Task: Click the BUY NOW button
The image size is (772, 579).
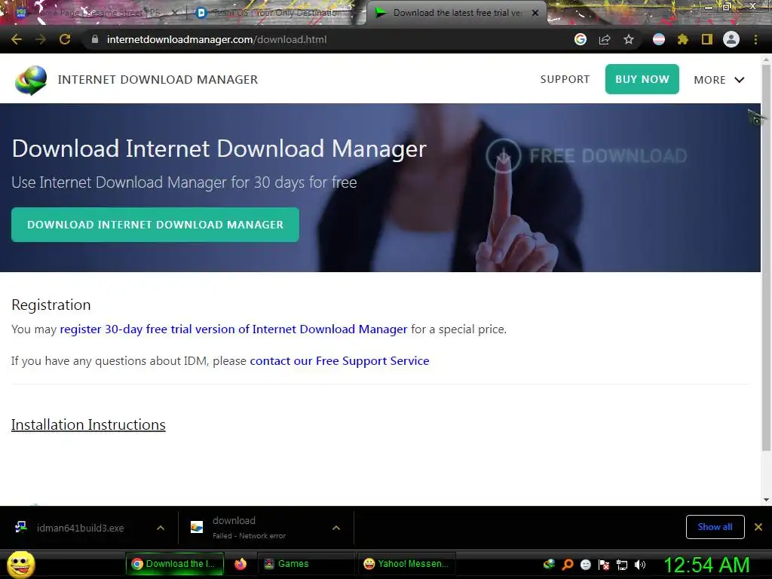Action: (x=642, y=79)
